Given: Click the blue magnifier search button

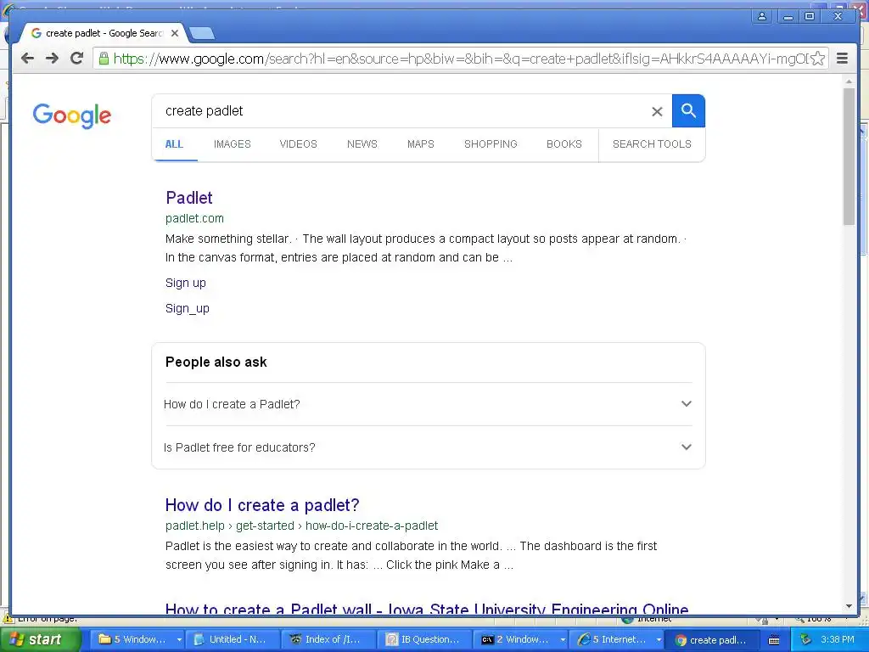Looking at the screenshot, I should click(x=688, y=111).
